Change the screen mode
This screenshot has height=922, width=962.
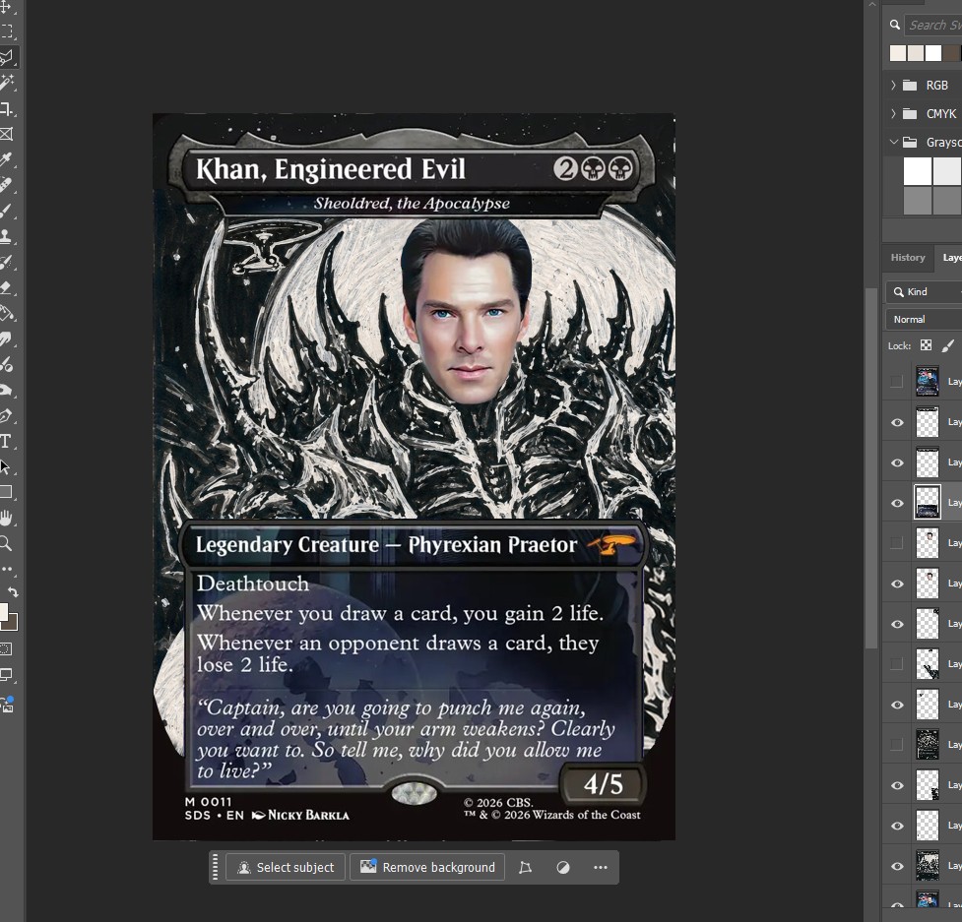[x=6, y=675]
